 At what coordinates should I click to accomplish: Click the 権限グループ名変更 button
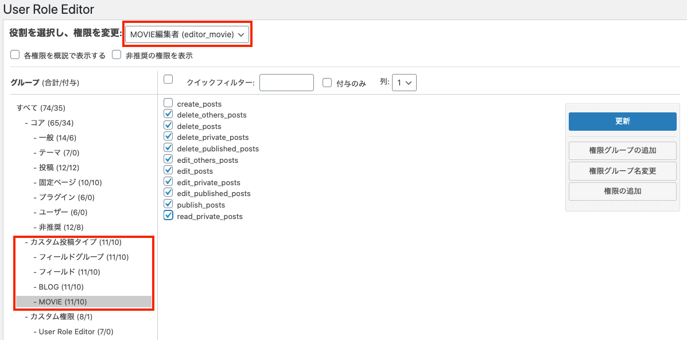tap(622, 170)
